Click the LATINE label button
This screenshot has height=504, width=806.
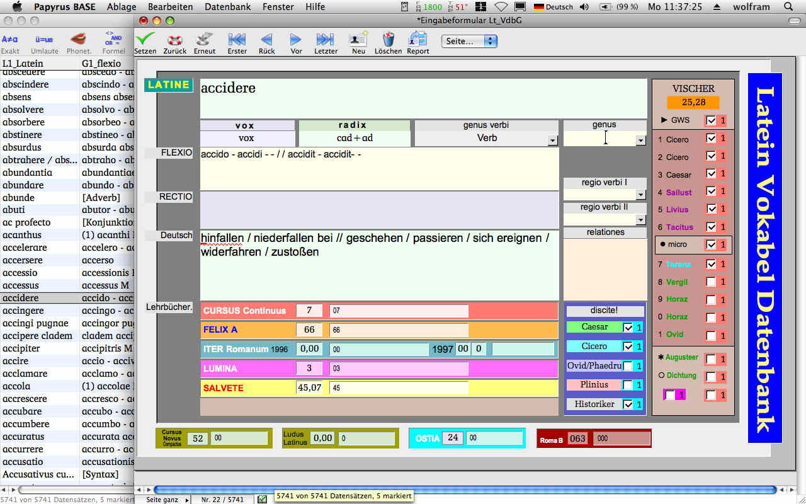tap(168, 85)
